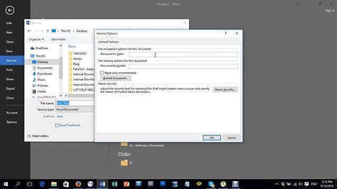Screen dimensions: 337x189
Task: Click the author name kecs
Action: tap(60, 117)
